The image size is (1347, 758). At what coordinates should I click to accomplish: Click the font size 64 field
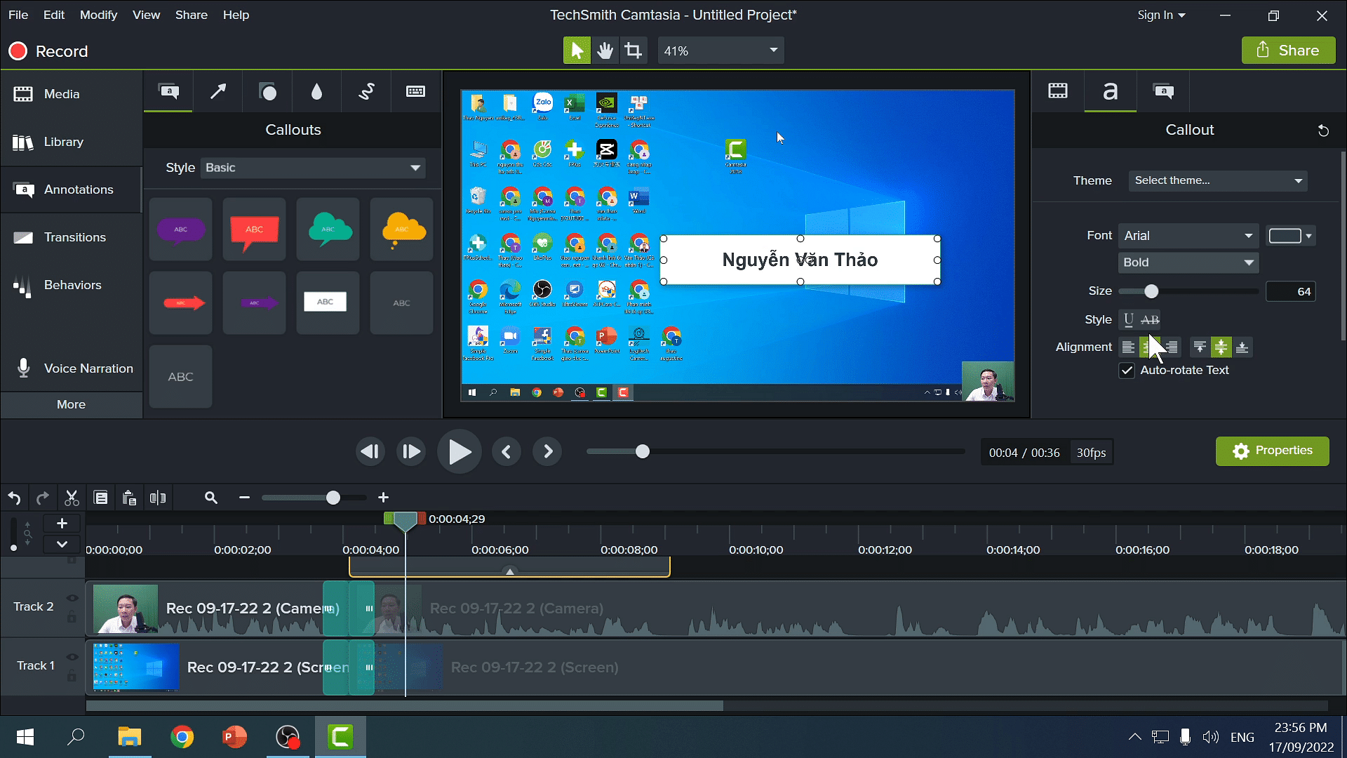[x=1290, y=291]
